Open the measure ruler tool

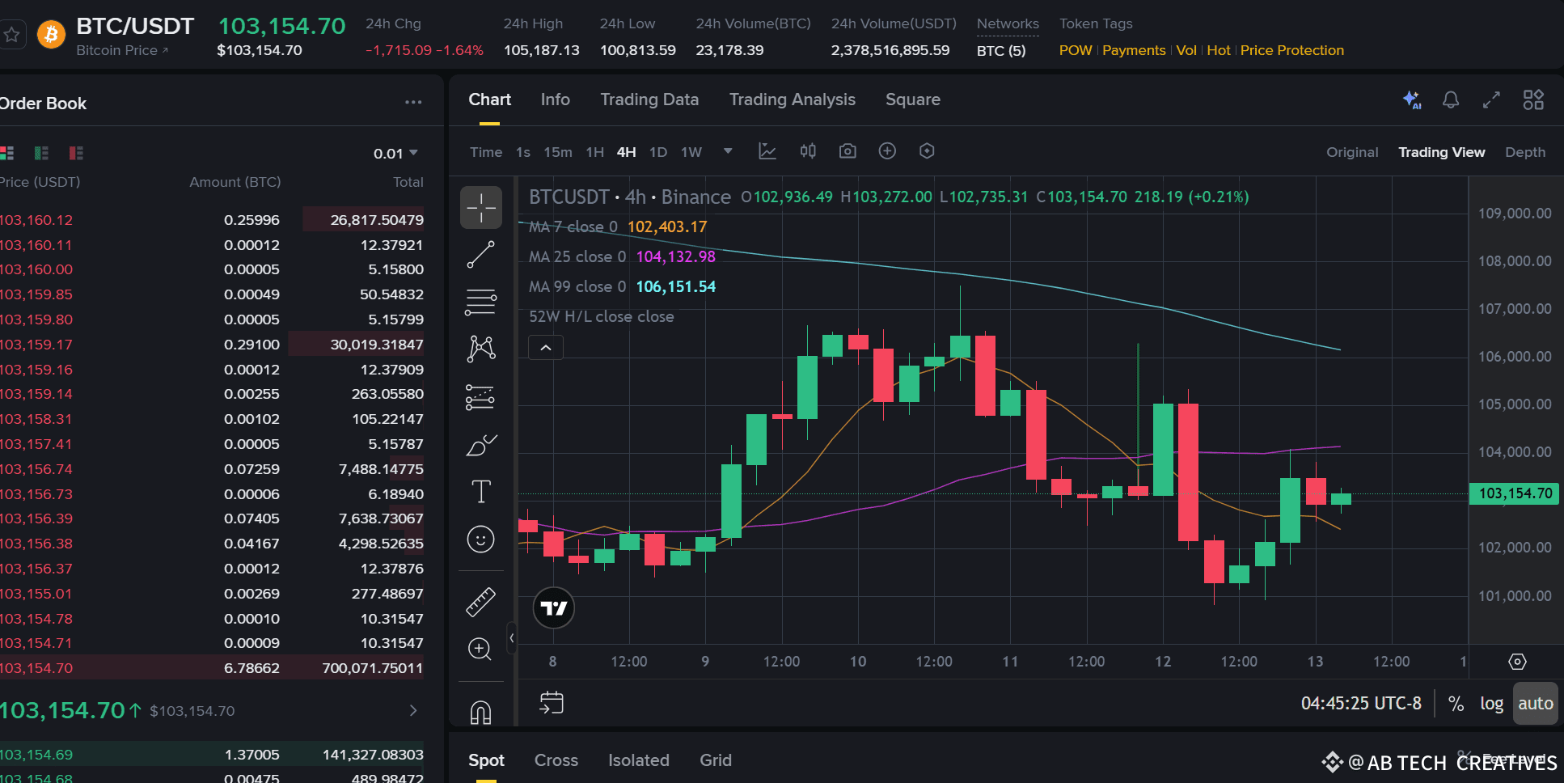tap(480, 602)
